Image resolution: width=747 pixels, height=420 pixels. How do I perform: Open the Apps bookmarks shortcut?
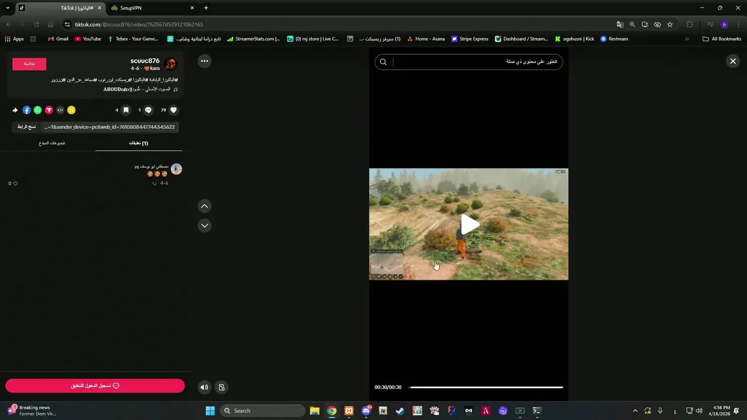click(15, 39)
